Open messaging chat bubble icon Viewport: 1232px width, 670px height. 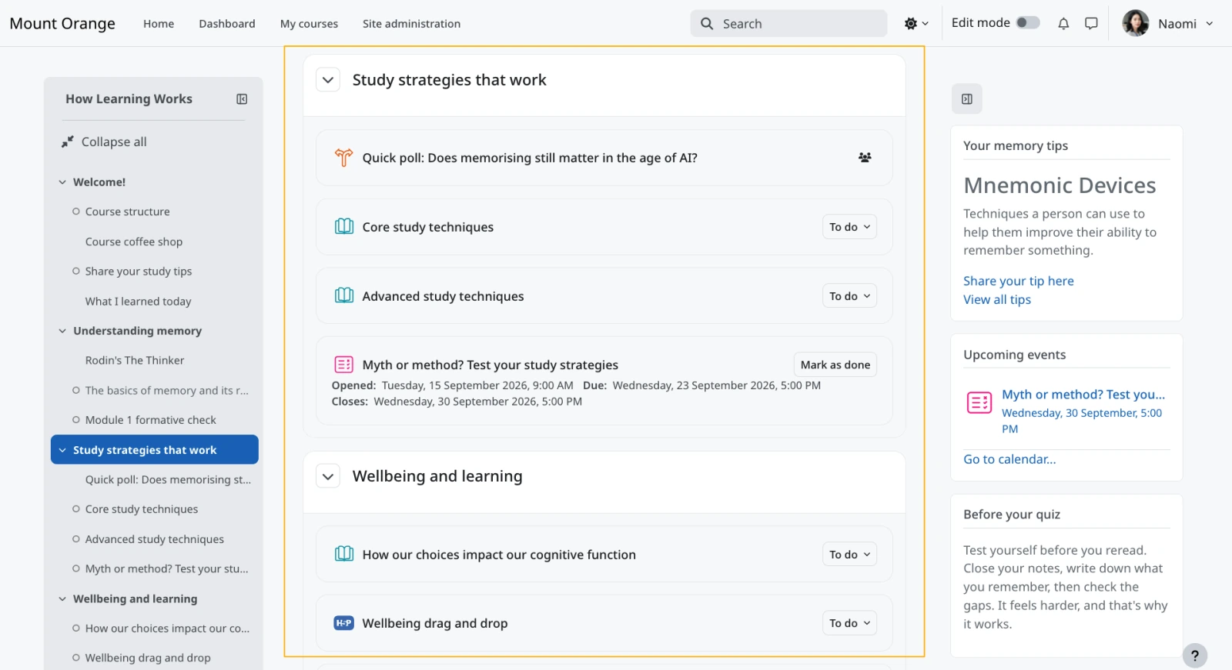pos(1091,24)
